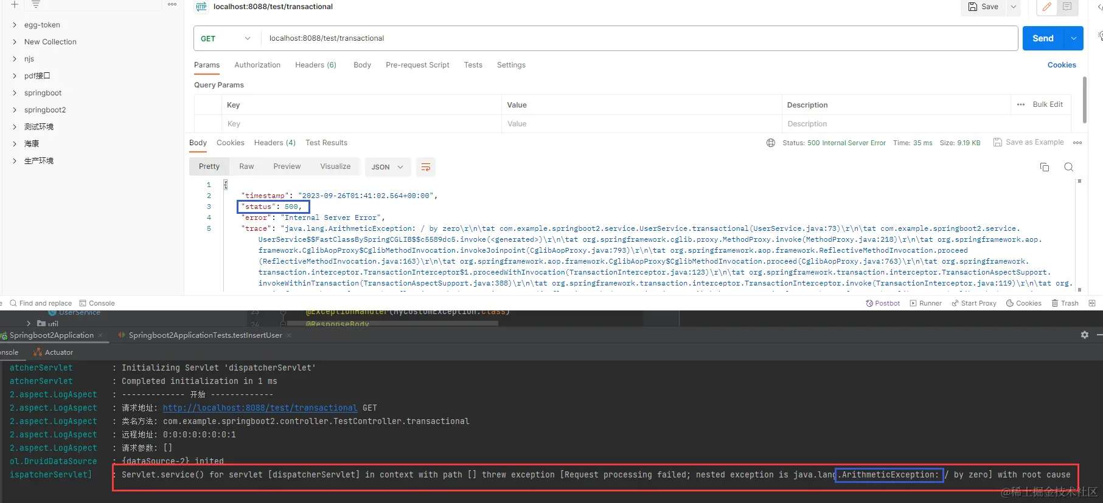Image resolution: width=1103 pixels, height=503 pixels.
Task: Click the Postbot button
Action: coord(882,303)
